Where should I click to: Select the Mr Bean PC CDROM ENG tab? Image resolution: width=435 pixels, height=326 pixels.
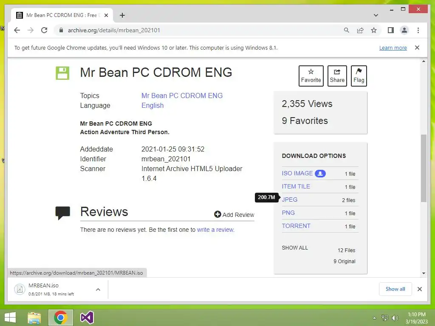pyautogui.click(x=62, y=15)
